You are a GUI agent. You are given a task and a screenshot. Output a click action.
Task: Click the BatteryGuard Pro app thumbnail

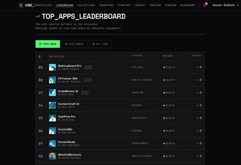tap(53, 67)
